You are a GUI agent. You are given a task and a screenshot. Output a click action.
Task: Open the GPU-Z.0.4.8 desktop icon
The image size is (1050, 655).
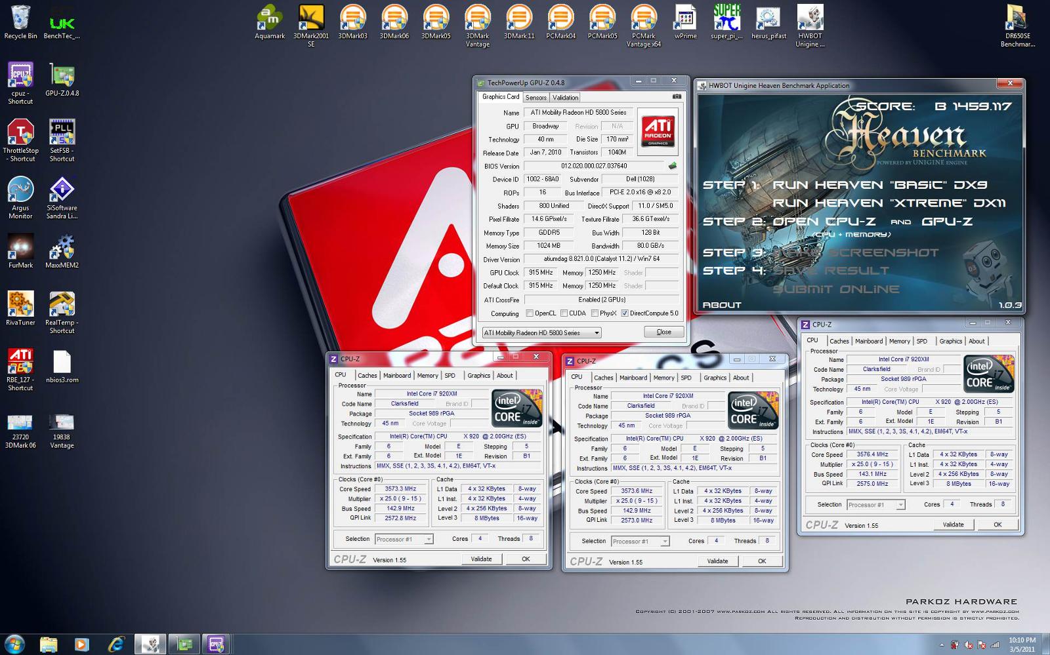coord(62,80)
